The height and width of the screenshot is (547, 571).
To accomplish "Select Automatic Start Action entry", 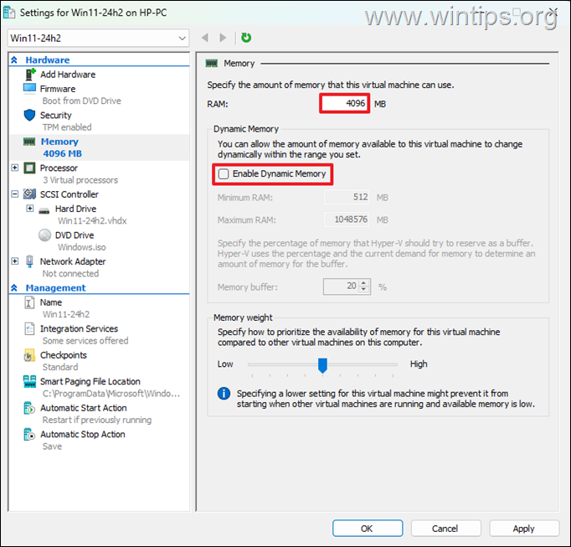I will [84, 408].
